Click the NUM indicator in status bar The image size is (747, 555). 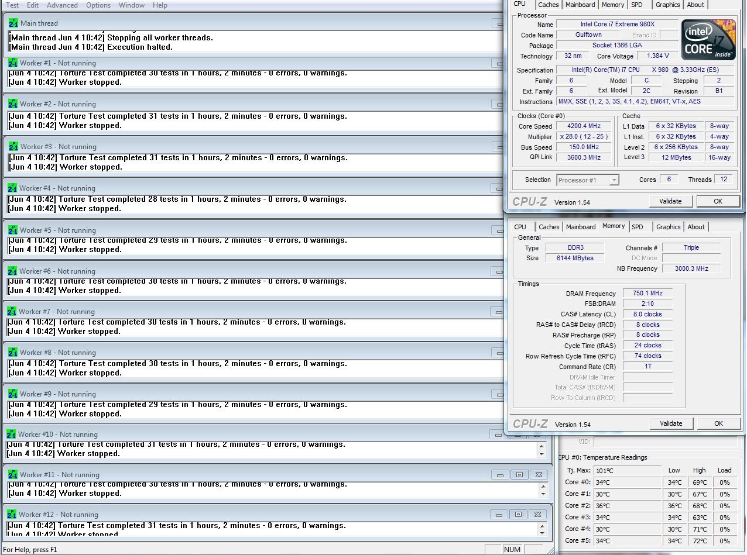pos(512,549)
